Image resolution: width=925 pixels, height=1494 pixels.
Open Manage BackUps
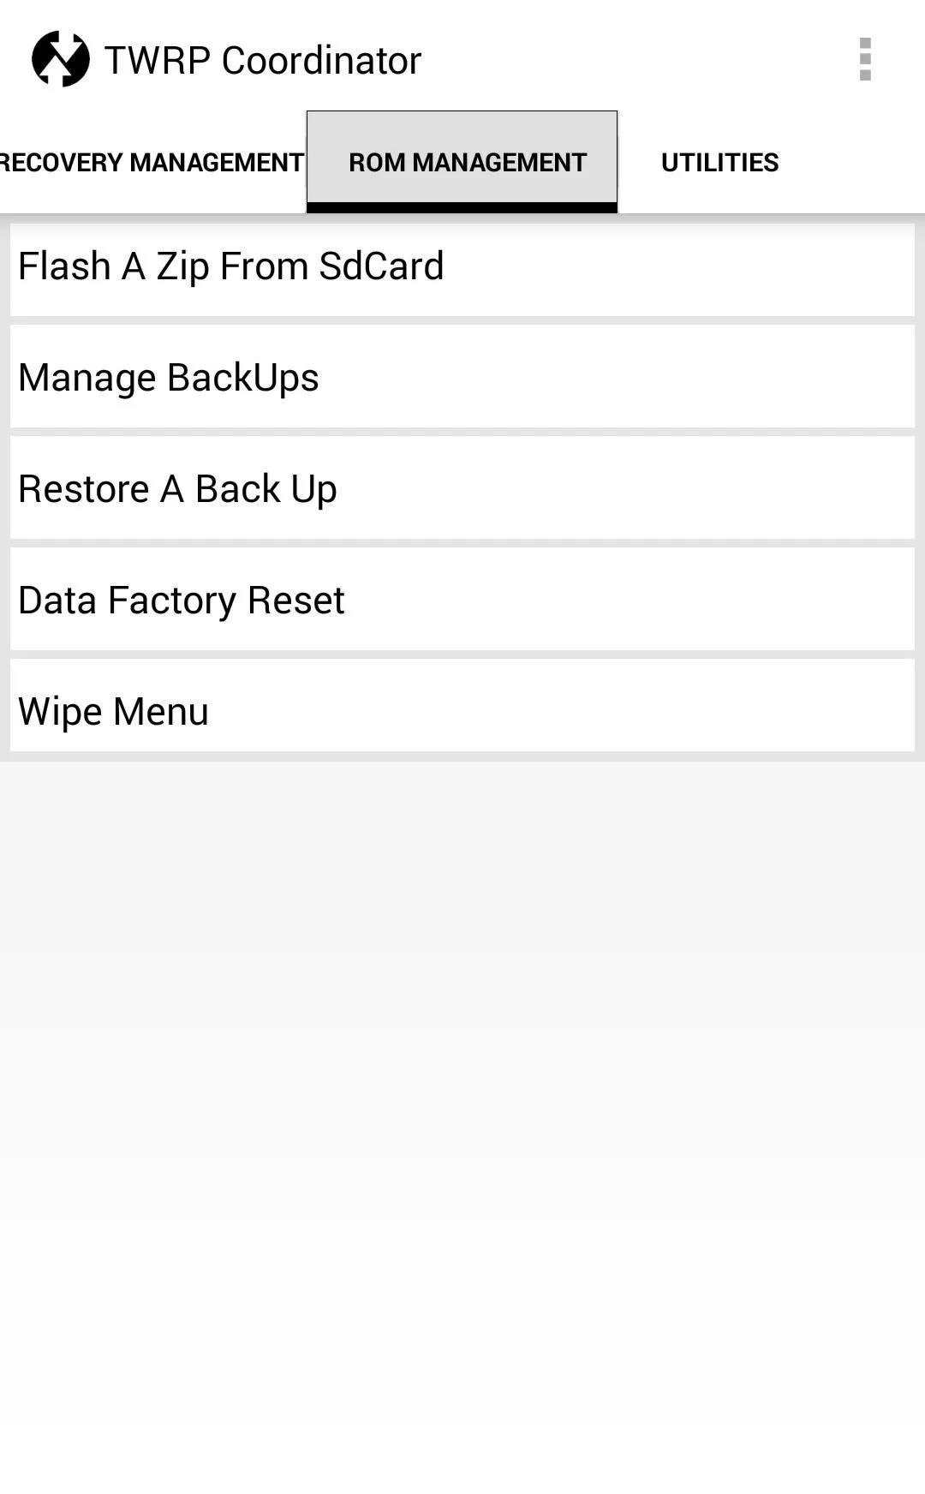pyautogui.click(x=462, y=377)
